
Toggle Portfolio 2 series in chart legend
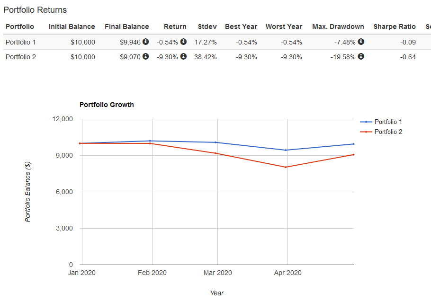[x=387, y=132]
